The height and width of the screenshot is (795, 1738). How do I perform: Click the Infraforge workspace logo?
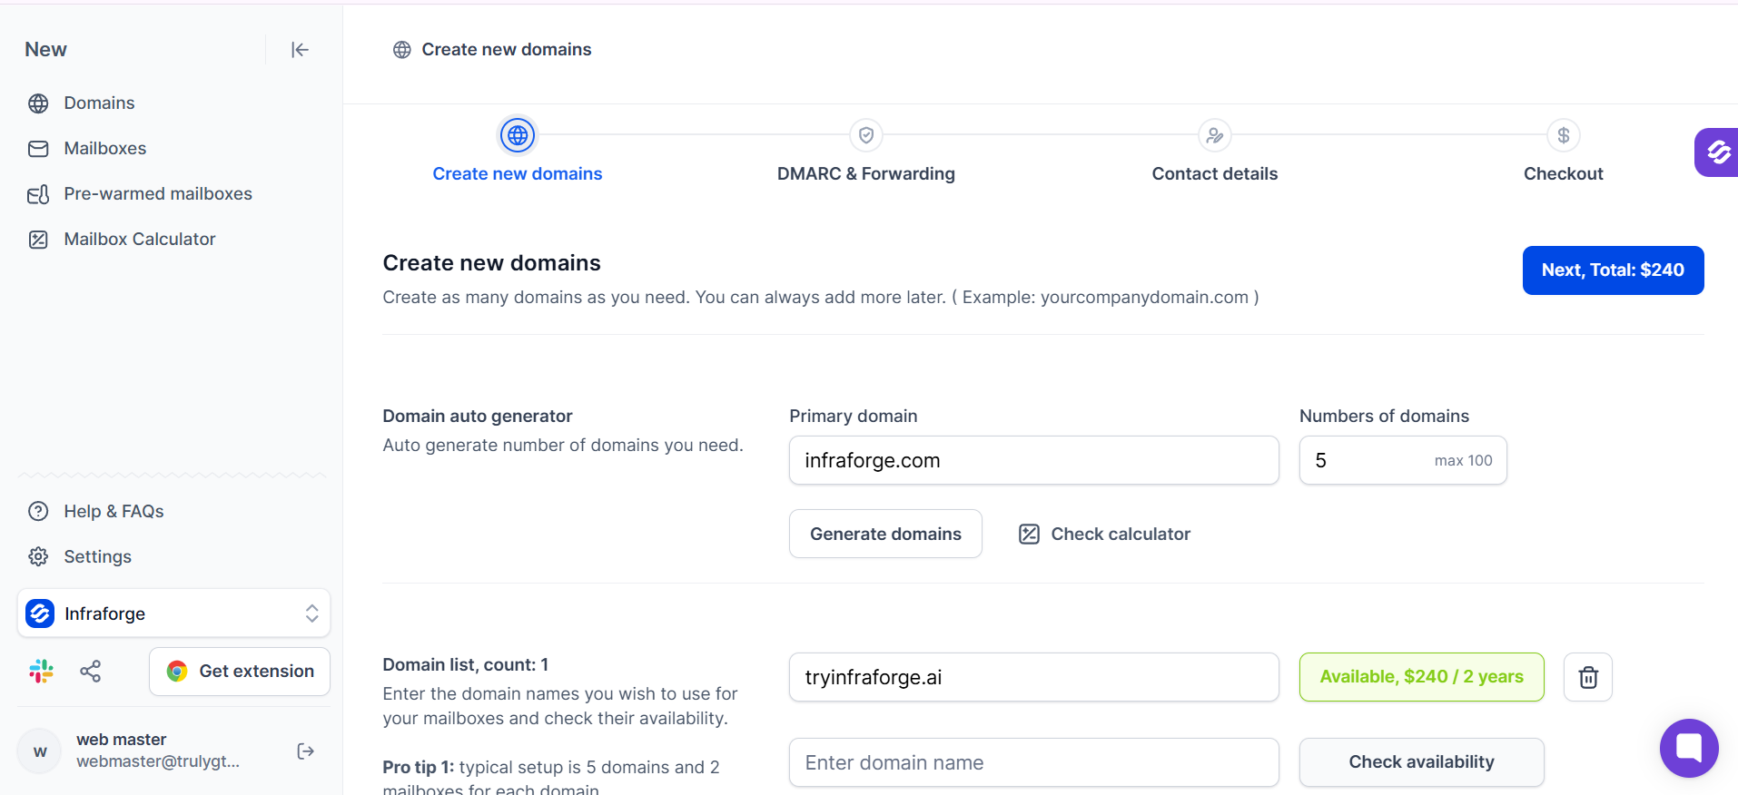coord(40,613)
